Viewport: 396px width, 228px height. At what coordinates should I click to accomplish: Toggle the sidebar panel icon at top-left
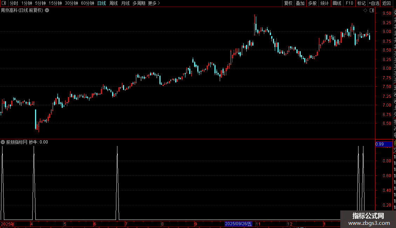pos(4,3)
